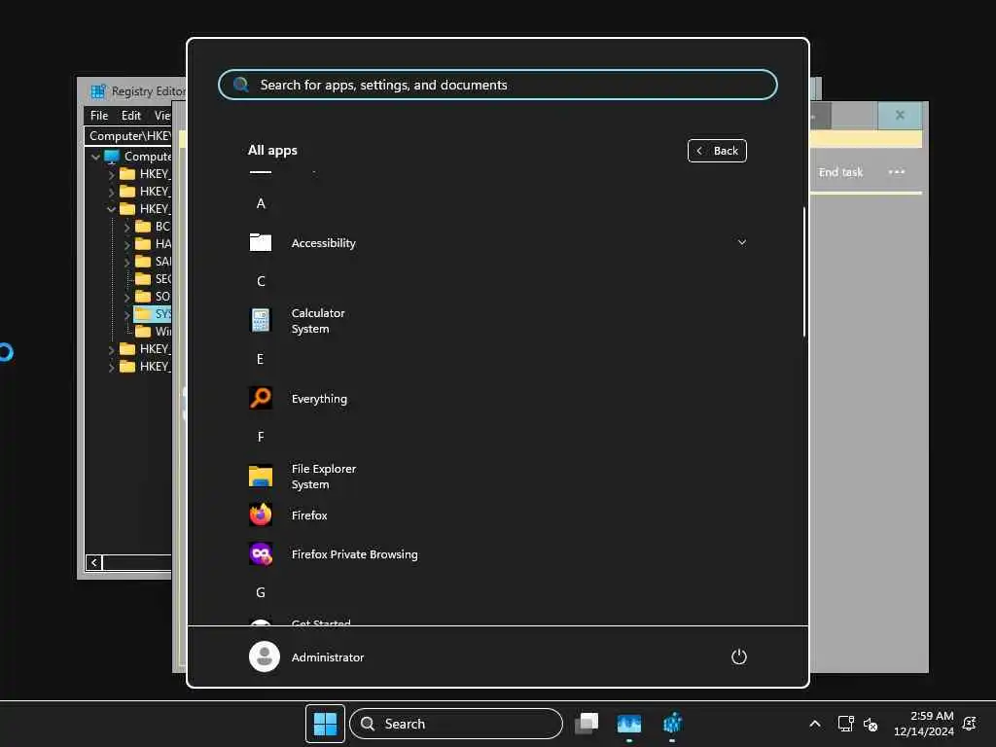Viewport: 996px width, 747px height.
Task: Select the Computer node in Registry Editor
Action: click(x=148, y=157)
